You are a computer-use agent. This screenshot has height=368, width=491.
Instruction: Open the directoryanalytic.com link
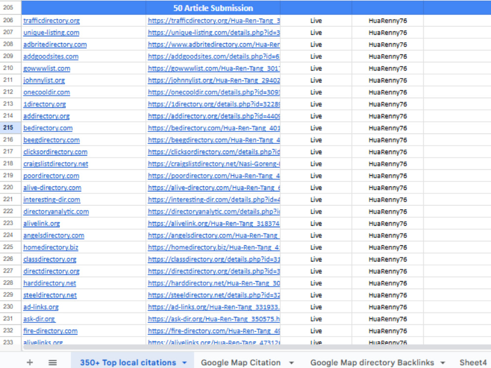point(56,211)
